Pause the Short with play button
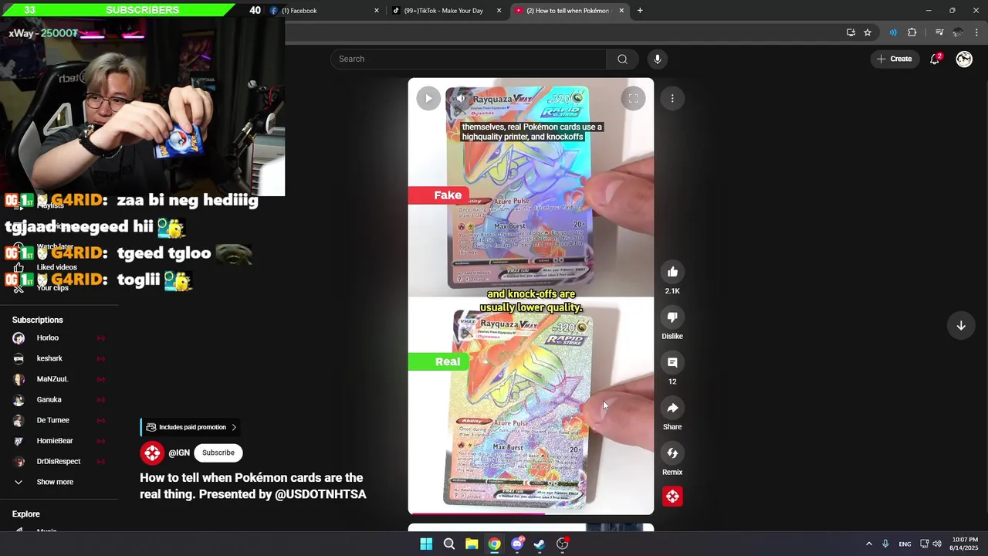988x556 pixels. tap(428, 98)
